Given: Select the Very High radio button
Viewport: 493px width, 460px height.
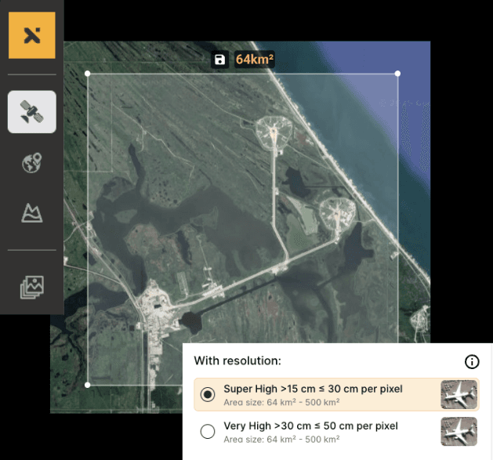Looking at the screenshot, I should pos(208,432).
